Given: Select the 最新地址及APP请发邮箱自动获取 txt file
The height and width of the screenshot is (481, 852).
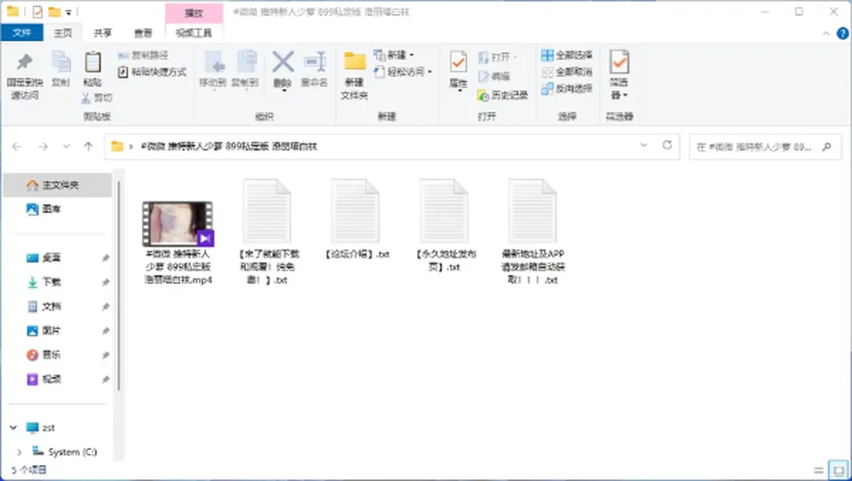Looking at the screenshot, I should (x=533, y=233).
